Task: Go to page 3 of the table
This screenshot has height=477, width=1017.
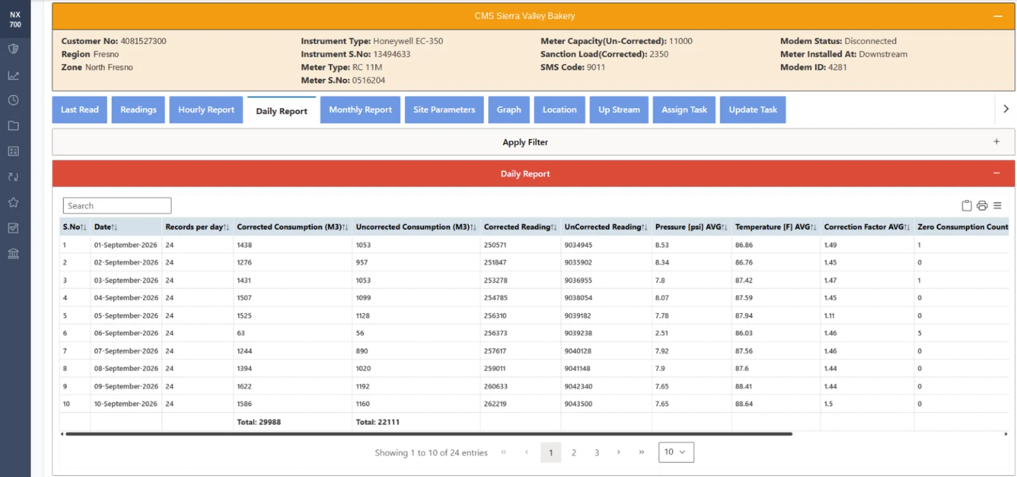Action: (597, 452)
